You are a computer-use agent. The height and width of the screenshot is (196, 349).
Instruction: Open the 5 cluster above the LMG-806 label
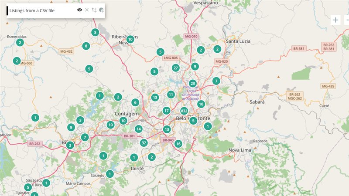click(160, 52)
